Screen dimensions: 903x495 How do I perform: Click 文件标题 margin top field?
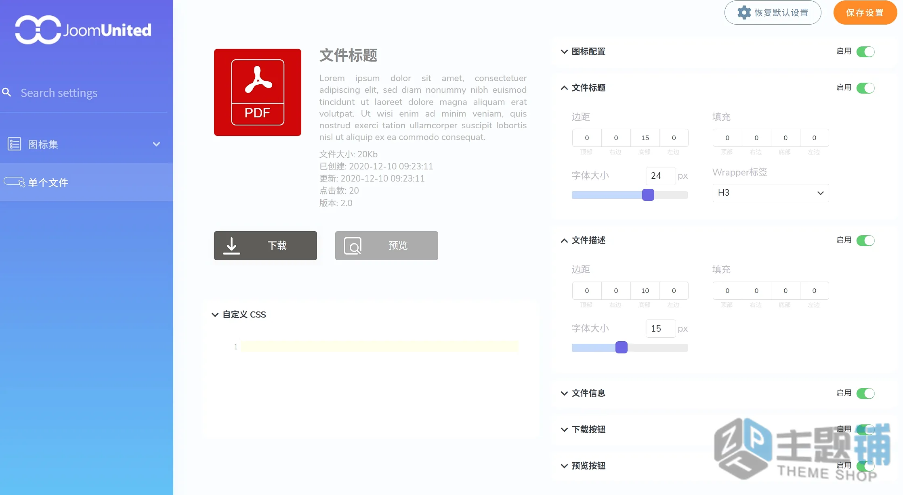pos(587,138)
